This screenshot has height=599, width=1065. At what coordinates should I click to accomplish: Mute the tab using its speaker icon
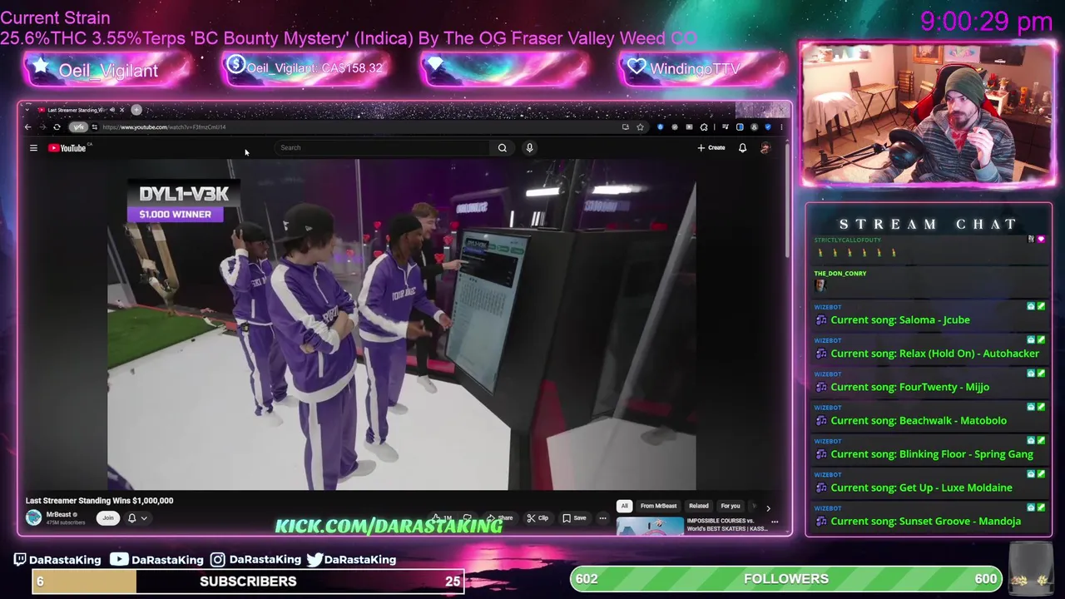tap(112, 110)
